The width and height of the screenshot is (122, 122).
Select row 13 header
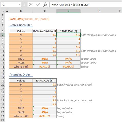click(3, 59)
